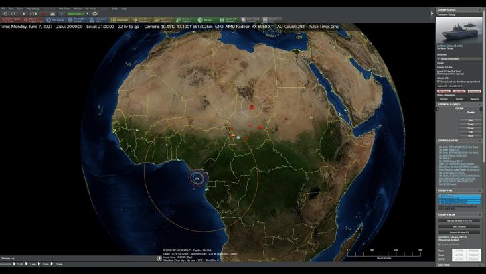The width and height of the screenshot is (486, 274).
Task: Open the Missions + Ref. Points menu
Action: click(x=85, y=9)
